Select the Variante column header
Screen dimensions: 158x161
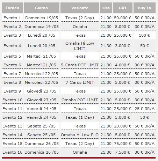coord(80,8)
